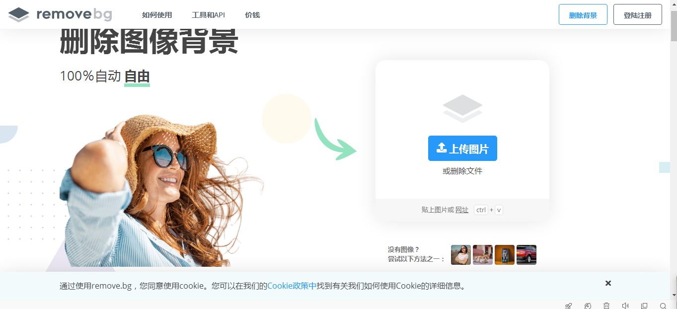Click the 登陆注册 button
Image resolution: width=677 pixels, height=309 pixels.
click(638, 14)
